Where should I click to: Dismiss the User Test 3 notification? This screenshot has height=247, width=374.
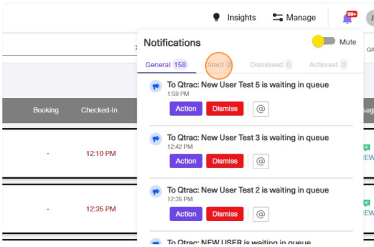pyautogui.click(x=225, y=161)
